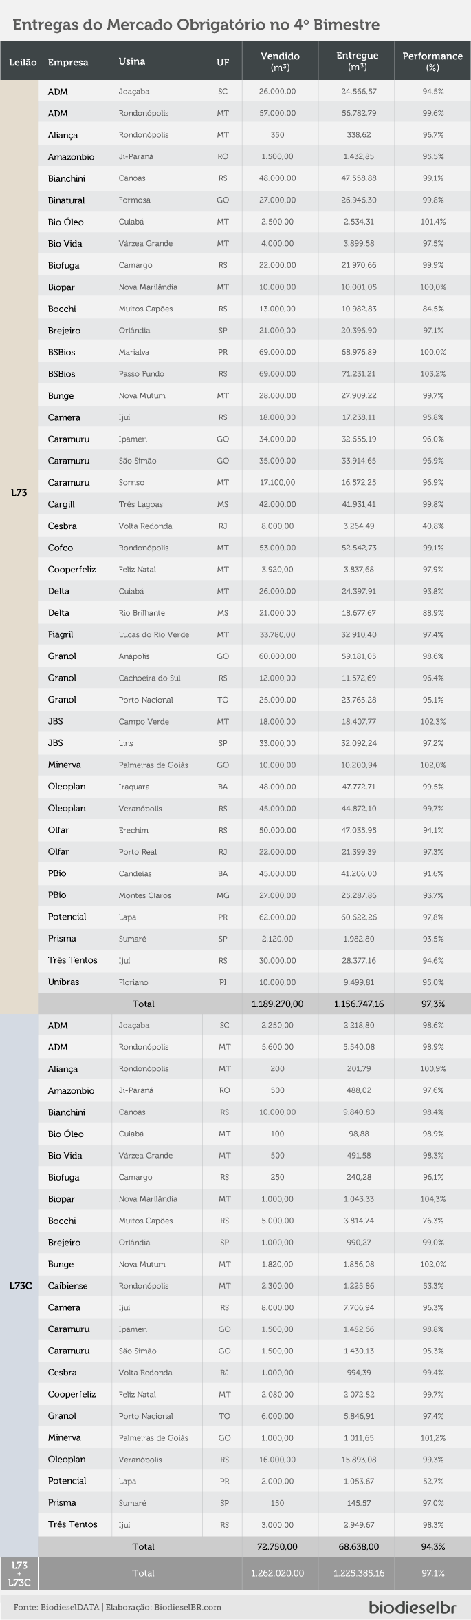Click the grand total 1.262.020,00 cell
Image resolution: width=471 pixels, height=1620 pixels.
click(x=280, y=1573)
